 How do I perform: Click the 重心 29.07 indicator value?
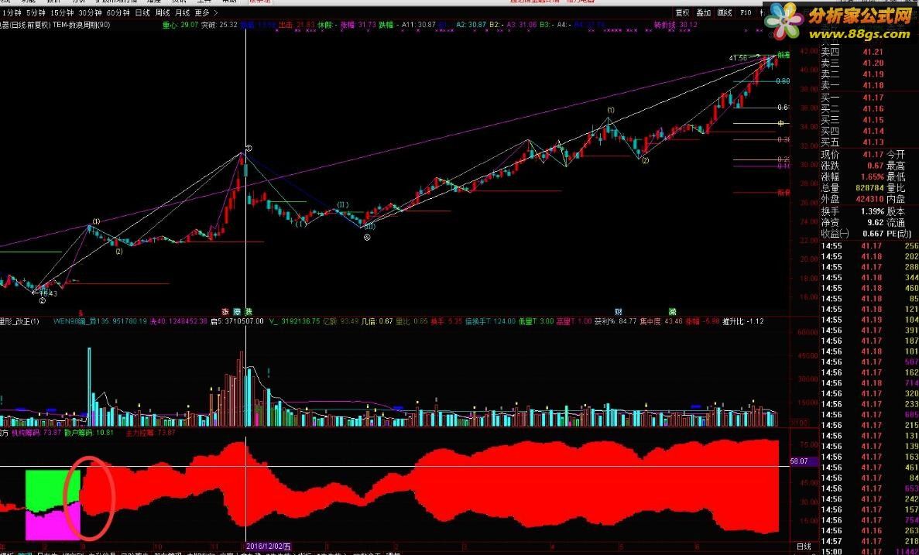coord(180,26)
